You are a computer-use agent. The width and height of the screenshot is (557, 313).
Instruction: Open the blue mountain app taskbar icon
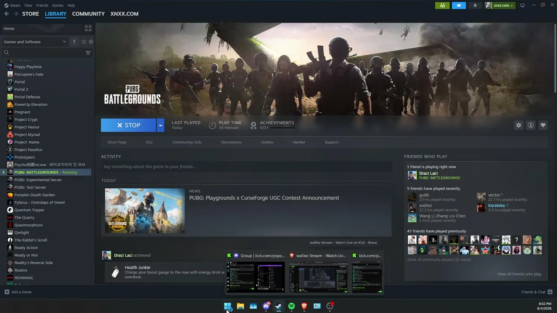click(x=253, y=306)
